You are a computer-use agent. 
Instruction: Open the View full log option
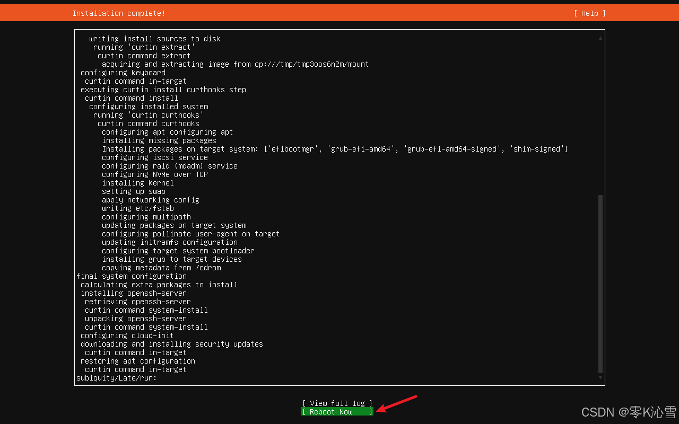pyautogui.click(x=337, y=403)
